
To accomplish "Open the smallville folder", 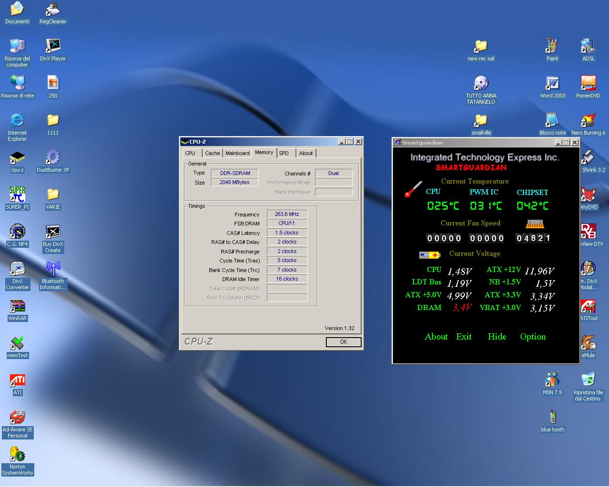I will tap(481, 124).
